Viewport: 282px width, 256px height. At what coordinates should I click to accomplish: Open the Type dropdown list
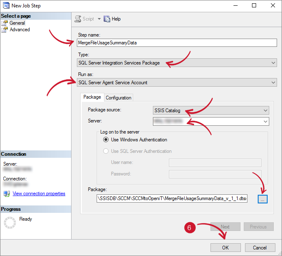[x=177, y=63]
